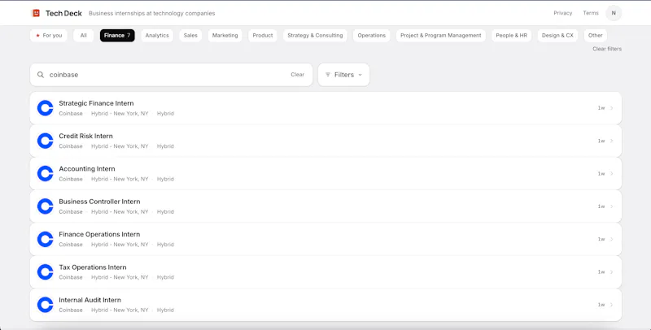
Task: Expand the Filters dropdown
Action: 343,75
